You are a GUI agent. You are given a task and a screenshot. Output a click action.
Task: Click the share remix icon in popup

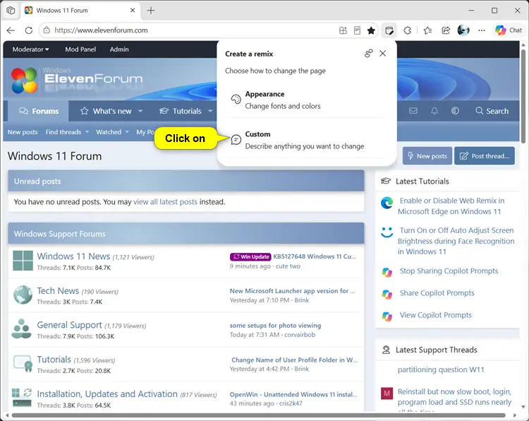(368, 54)
